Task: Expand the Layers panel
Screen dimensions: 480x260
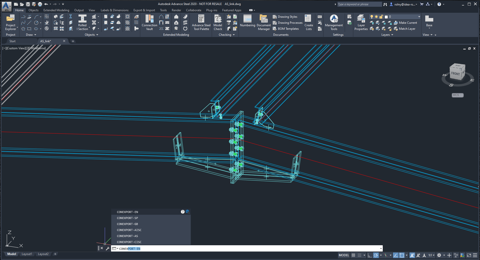Action: [x=387, y=35]
